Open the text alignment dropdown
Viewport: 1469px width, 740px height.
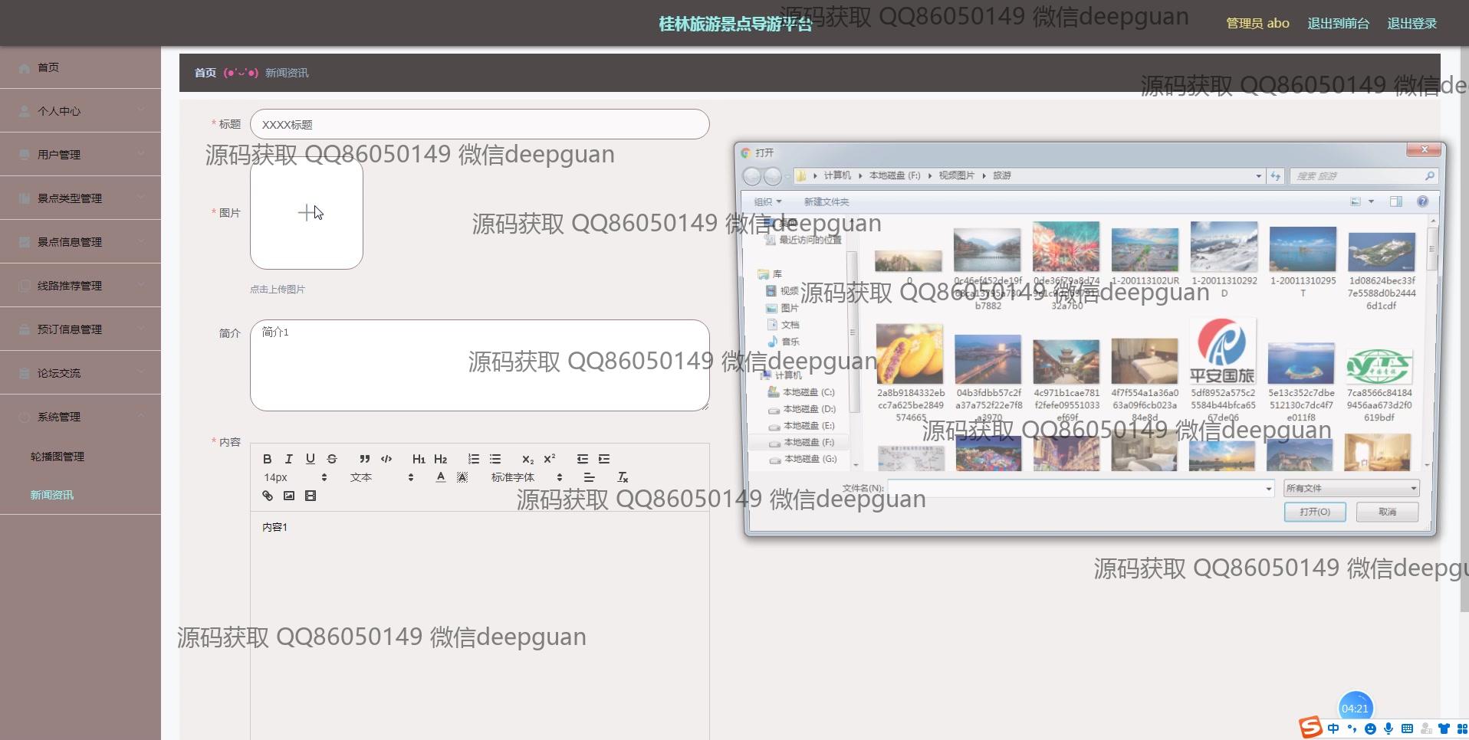pos(589,477)
